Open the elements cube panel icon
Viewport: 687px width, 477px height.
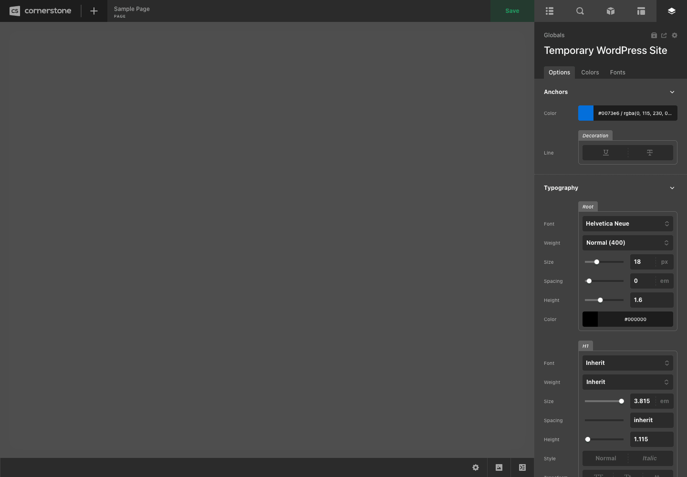[x=611, y=11]
